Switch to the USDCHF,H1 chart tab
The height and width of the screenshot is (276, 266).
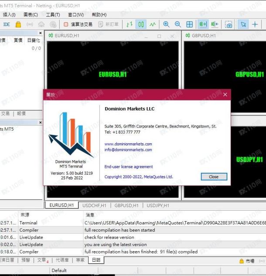(x=94, y=205)
